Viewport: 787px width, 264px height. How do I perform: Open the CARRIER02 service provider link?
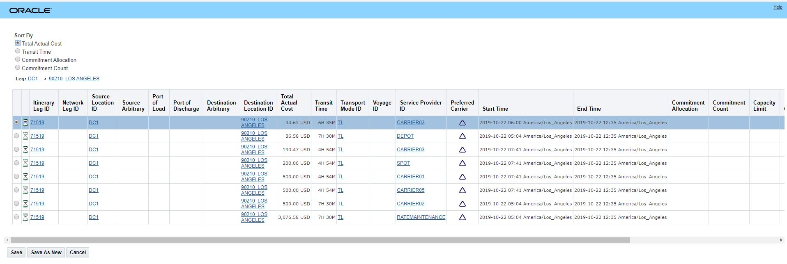[410, 204]
